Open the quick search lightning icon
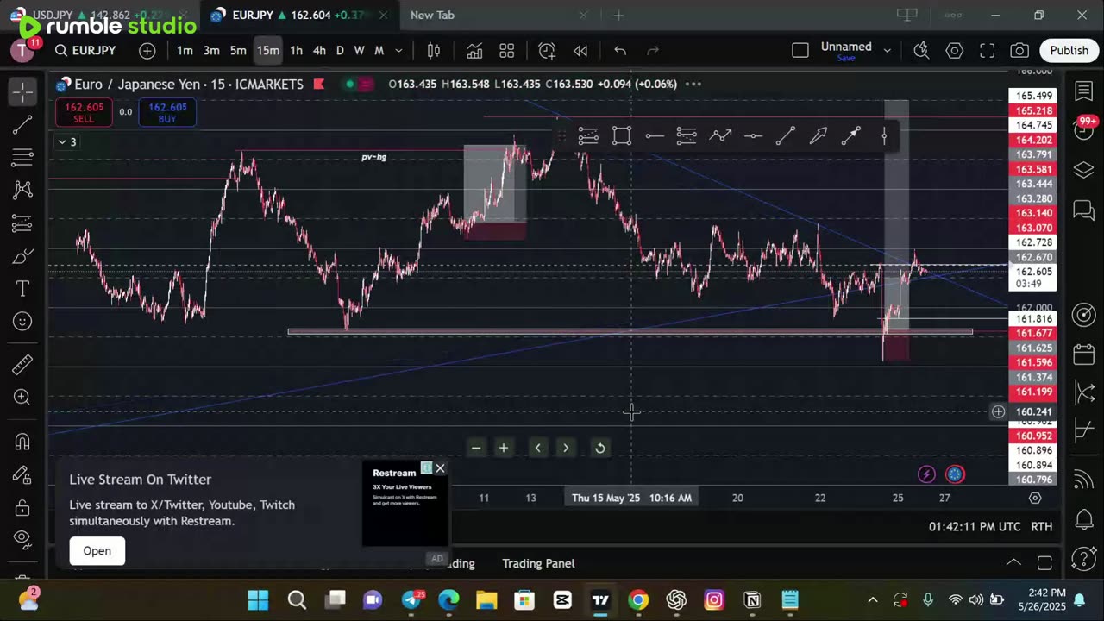 [921, 51]
